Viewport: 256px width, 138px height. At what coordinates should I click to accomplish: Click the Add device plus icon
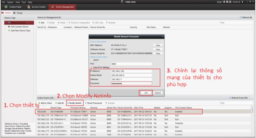pos(39,22)
